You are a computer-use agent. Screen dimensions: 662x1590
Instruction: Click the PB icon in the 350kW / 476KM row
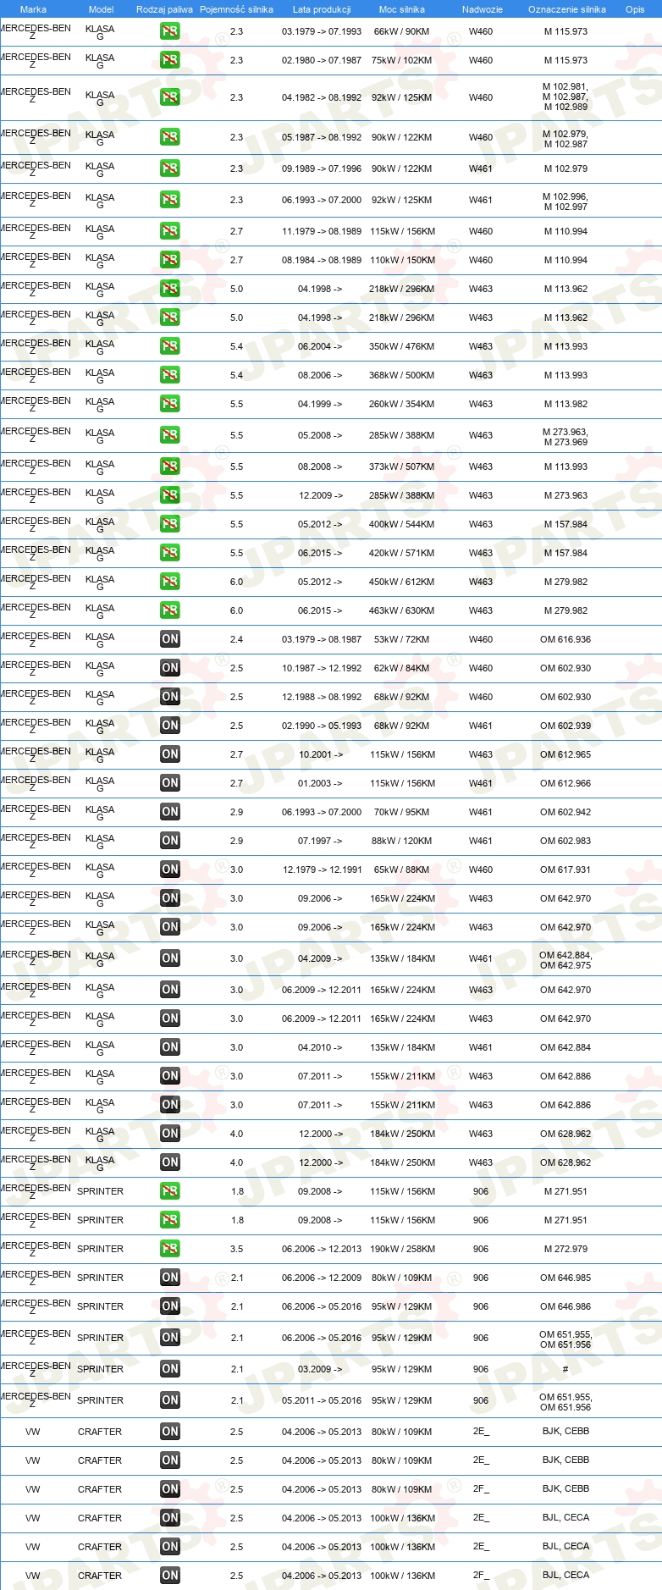tap(170, 346)
